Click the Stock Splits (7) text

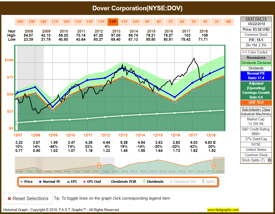point(253,160)
